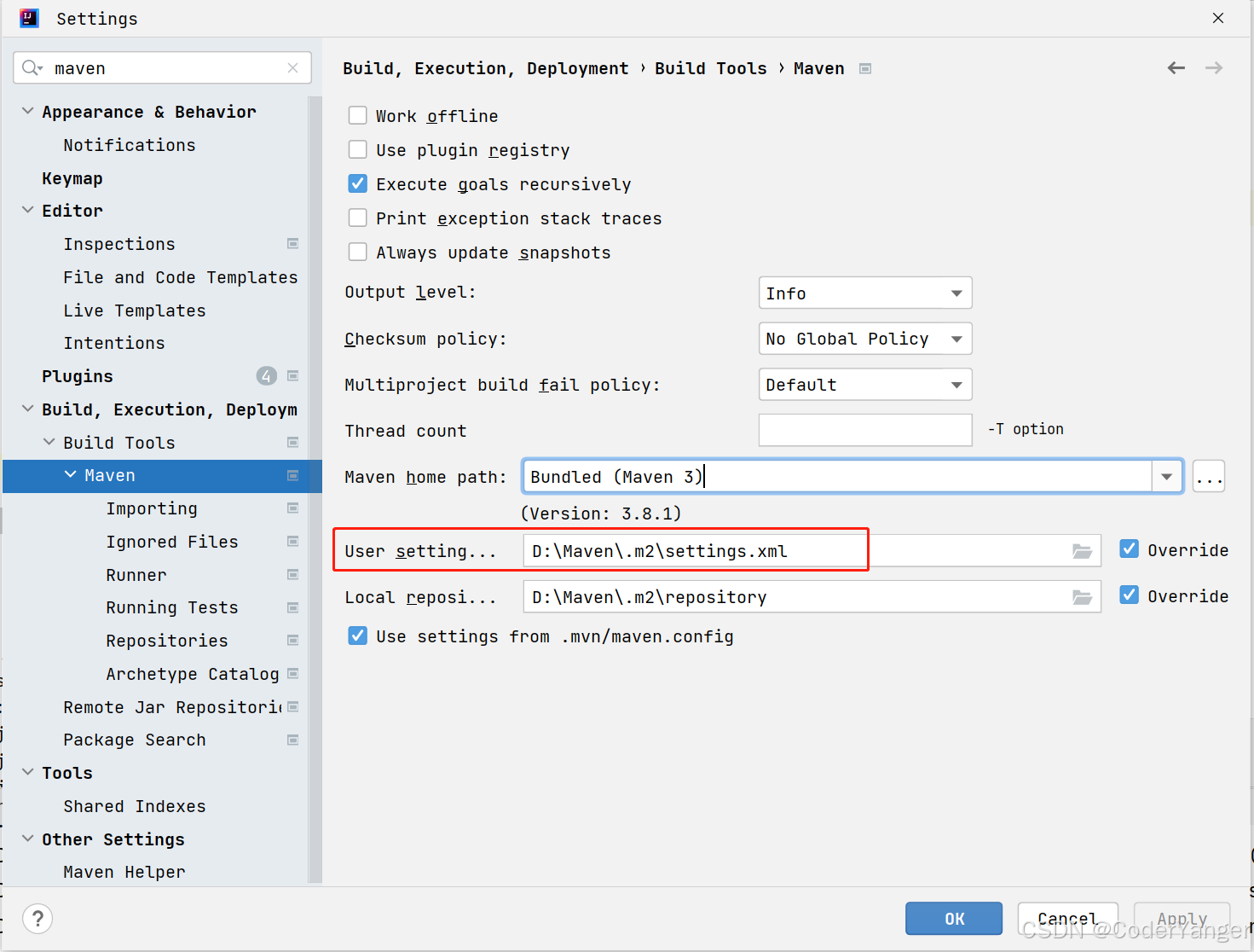Screen dimensions: 1254x952
Task: Click the Thread count input field
Action: click(865, 430)
